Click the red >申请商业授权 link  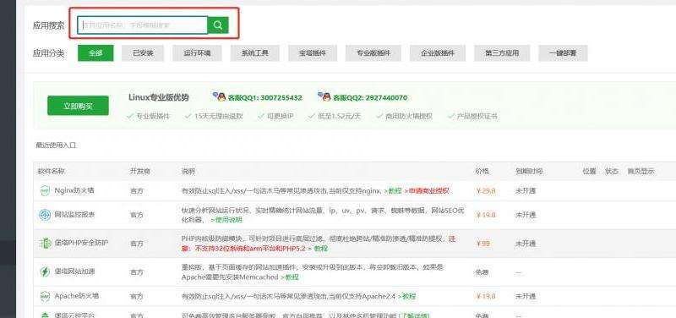tap(426, 190)
